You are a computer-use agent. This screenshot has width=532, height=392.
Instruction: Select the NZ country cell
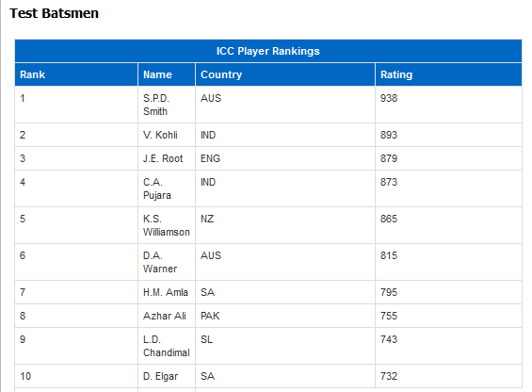point(285,225)
